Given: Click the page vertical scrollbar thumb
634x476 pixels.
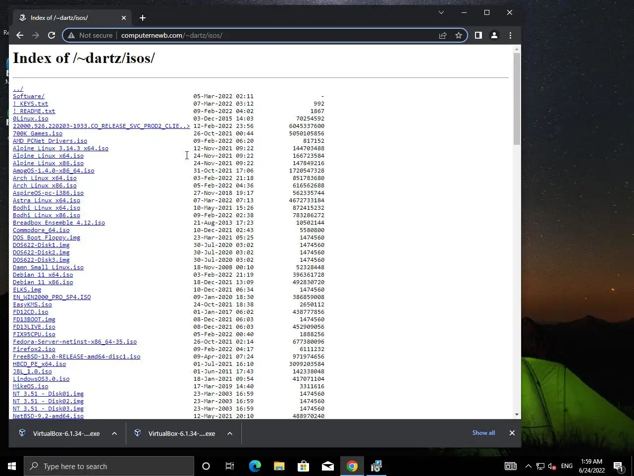Looking at the screenshot, I should click(x=517, y=99).
